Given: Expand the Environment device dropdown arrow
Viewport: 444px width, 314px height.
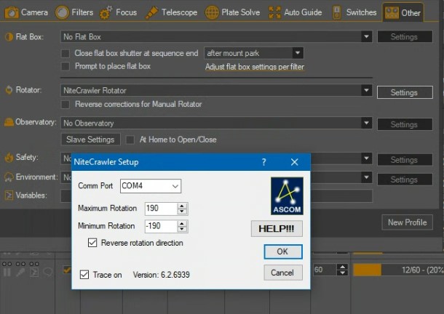Looking at the screenshot, I should pyautogui.click(x=366, y=177).
